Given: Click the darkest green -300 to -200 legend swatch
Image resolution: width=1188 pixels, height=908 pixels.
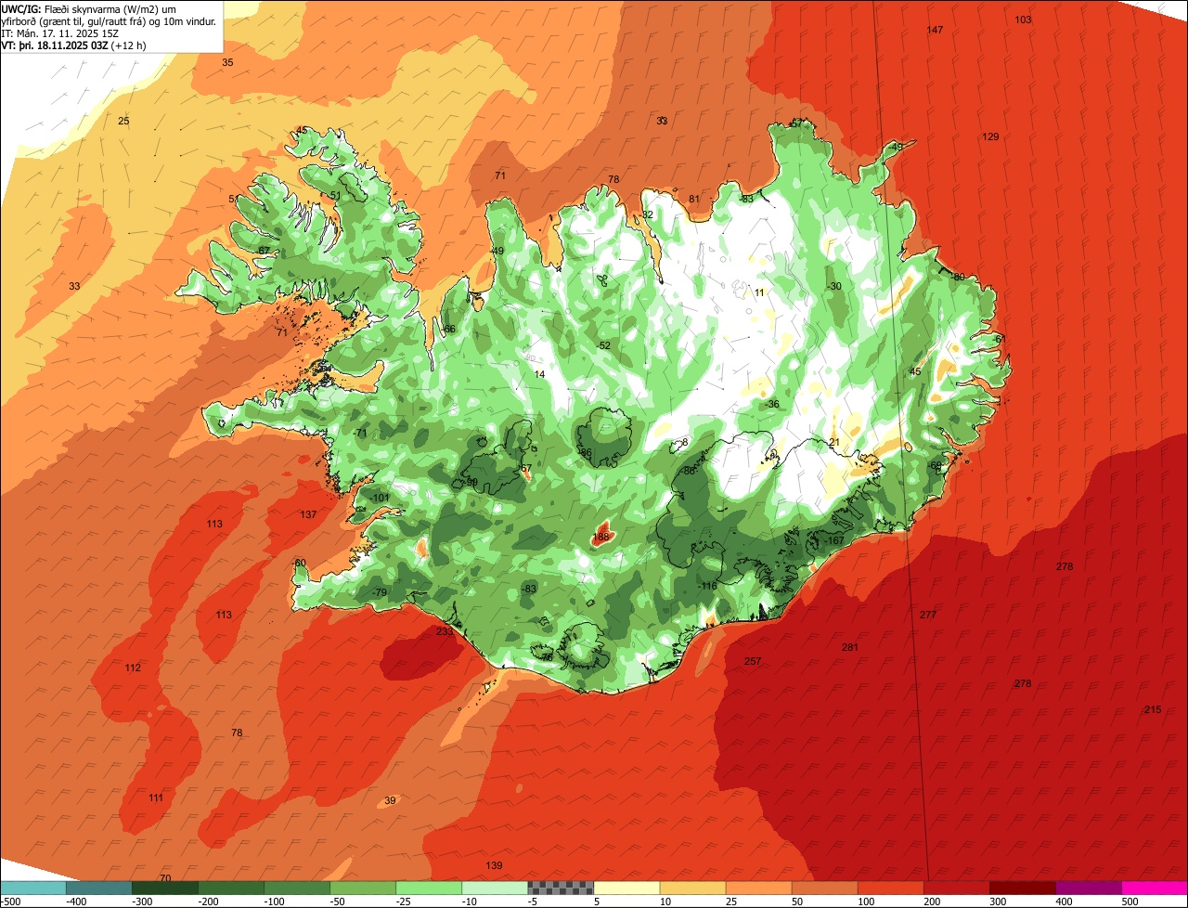Looking at the screenshot, I should (x=165, y=888).
